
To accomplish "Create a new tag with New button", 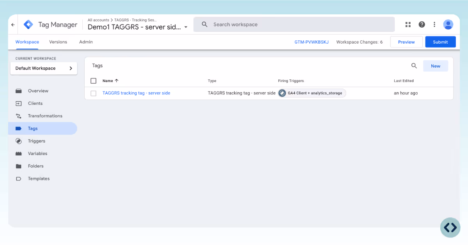I will point(436,66).
